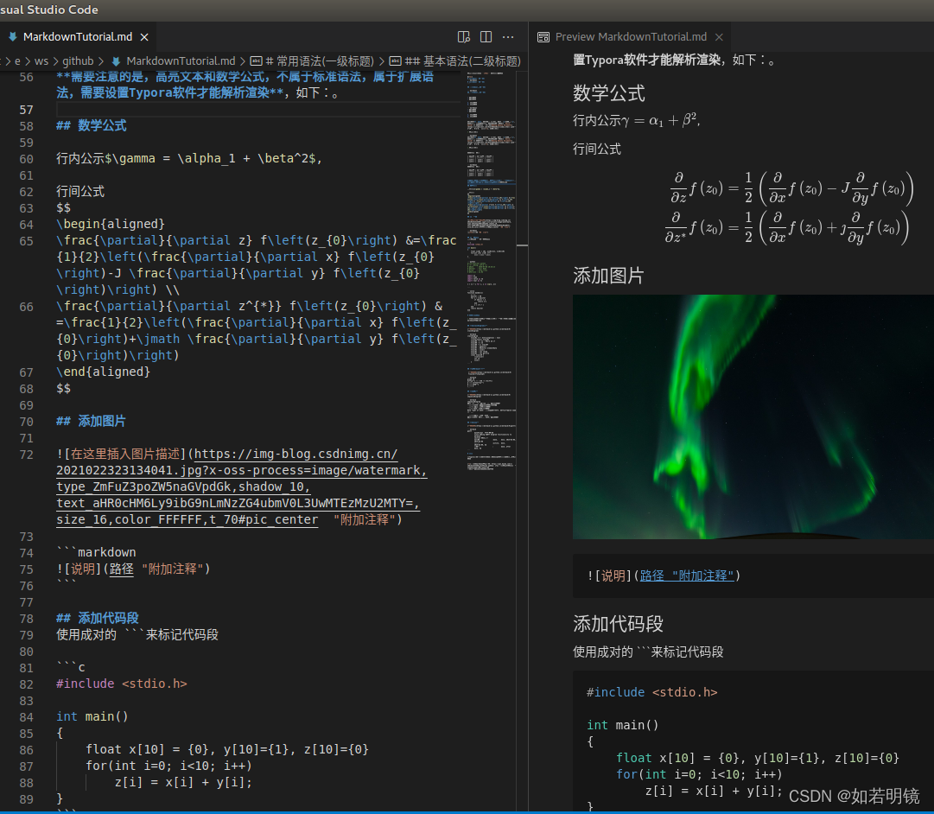This screenshot has height=814, width=934.
Task: Click the e breadcrumb folder
Action: pyautogui.click(x=18, y=60)
